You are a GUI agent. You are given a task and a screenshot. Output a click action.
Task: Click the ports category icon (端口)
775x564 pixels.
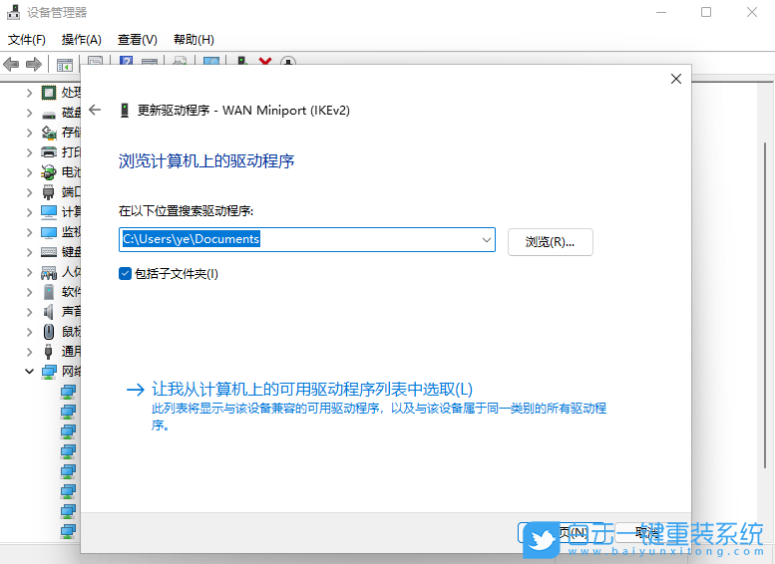click(x=49, y=192)
